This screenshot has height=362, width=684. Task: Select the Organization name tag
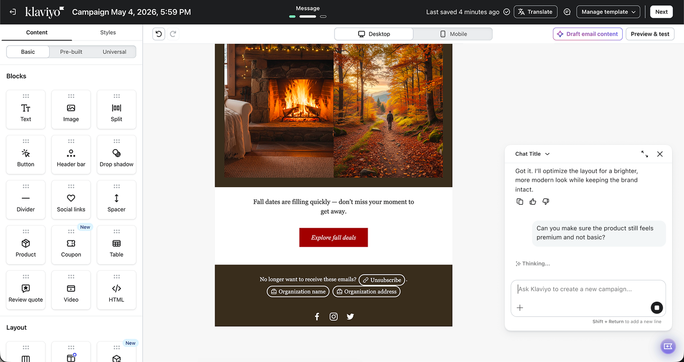point(298,292)
